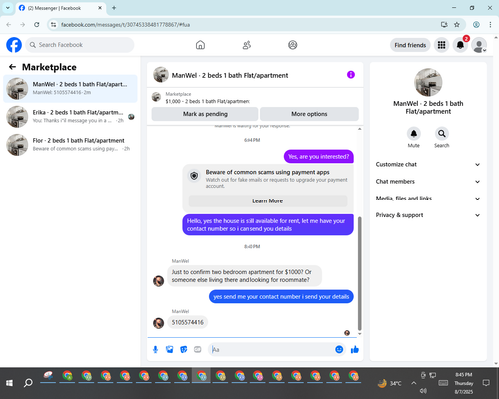This screenshot has height=399, width=499.
Task: Open Flor conversation in chat list
Action: tap(70, 144)
